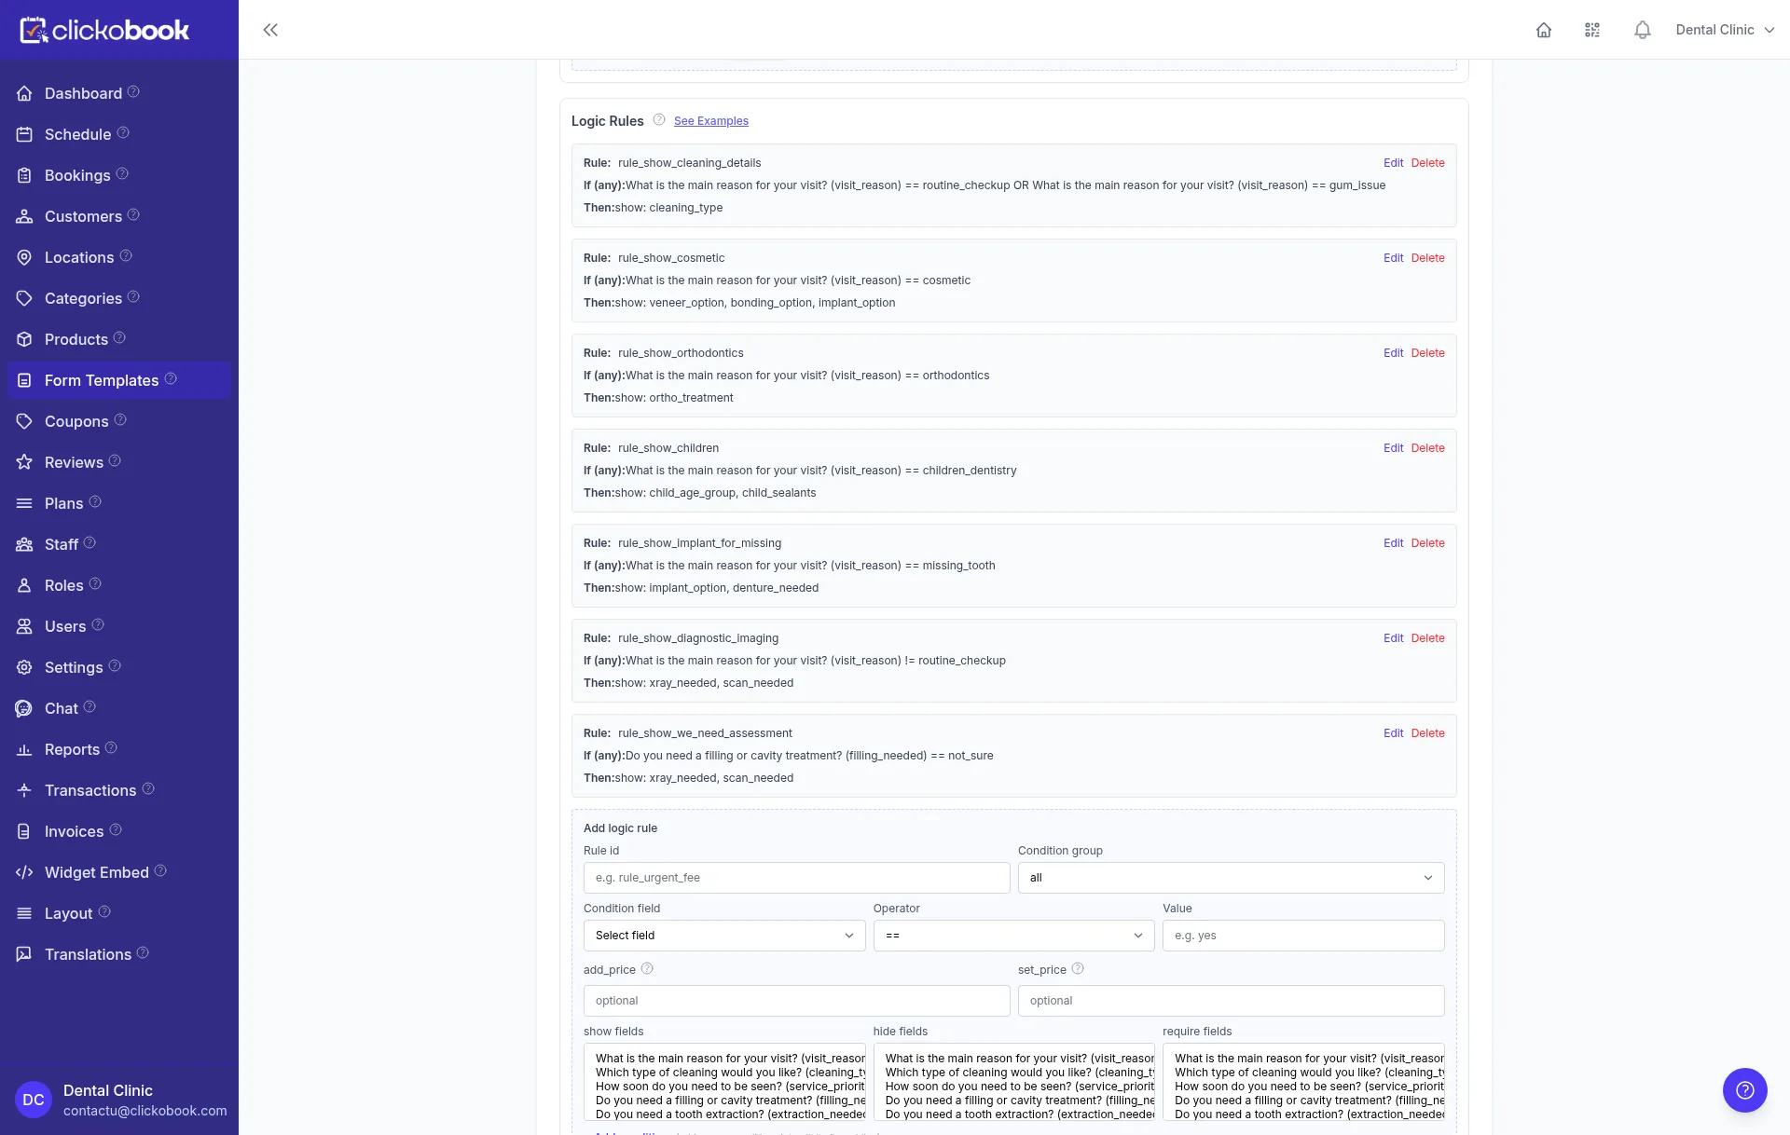The image size is (1790, 1135).
Task: Click the Dashboard house icon in sidebar
Action: [x=24, y=93]
